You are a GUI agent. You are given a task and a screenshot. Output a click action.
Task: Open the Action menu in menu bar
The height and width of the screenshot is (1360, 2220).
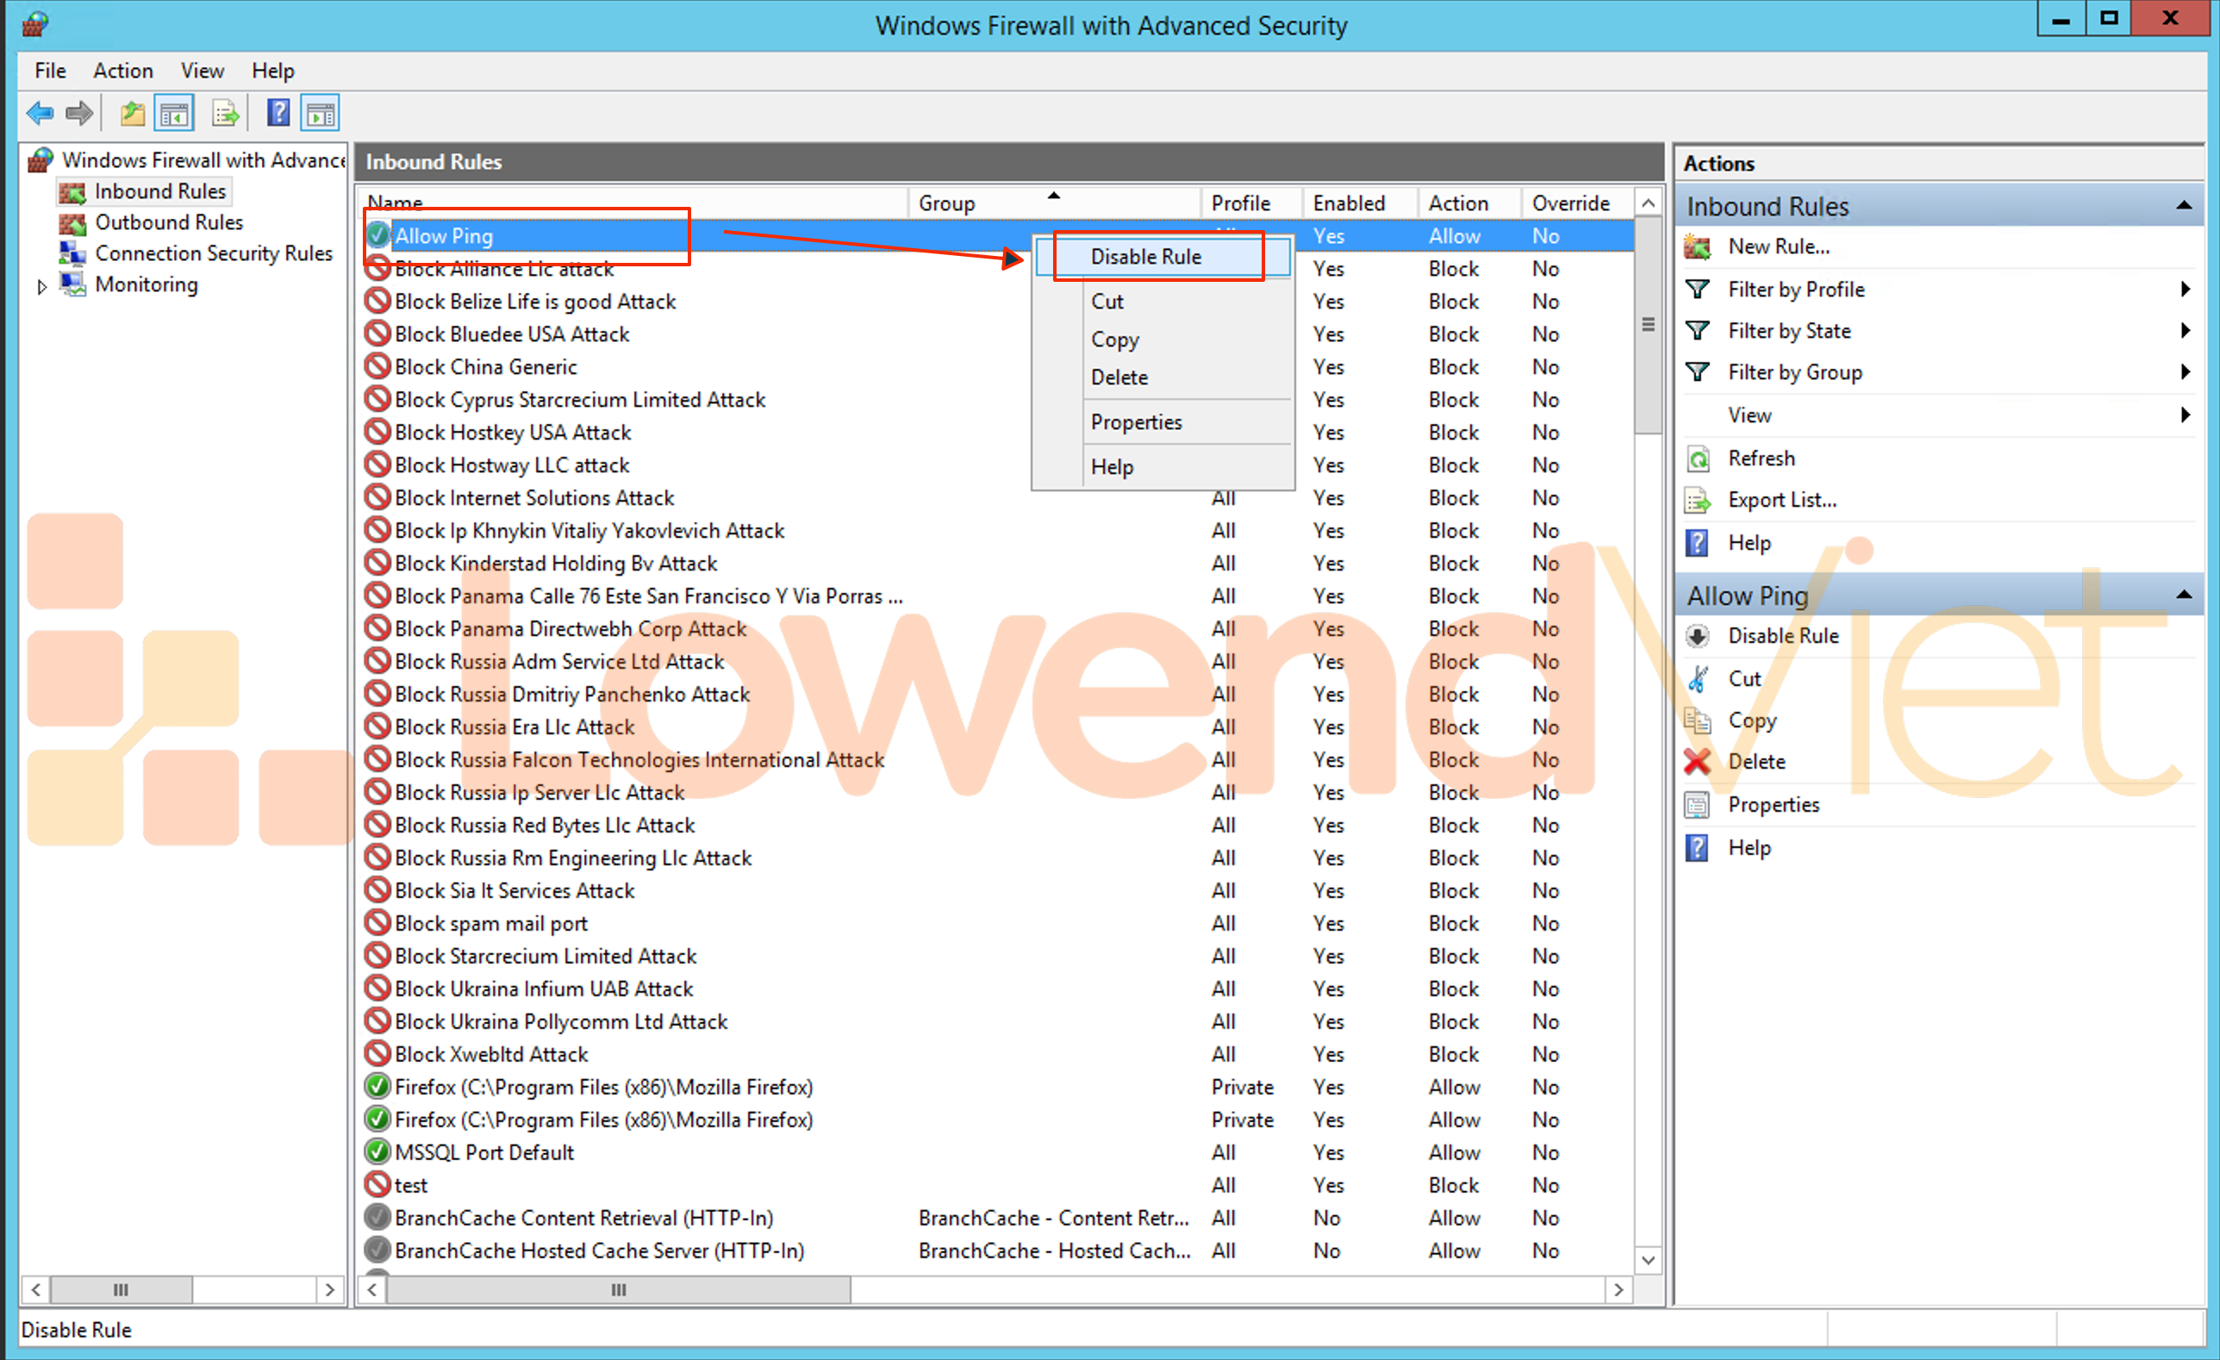[122, 71]
